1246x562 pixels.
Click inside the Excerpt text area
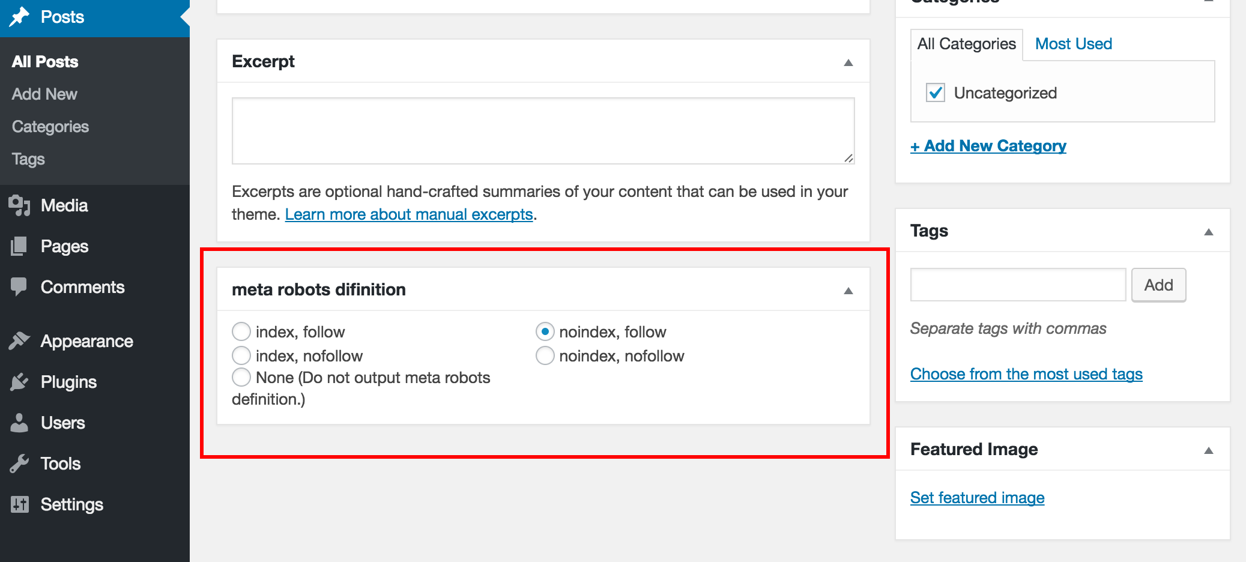coord(543,131)
